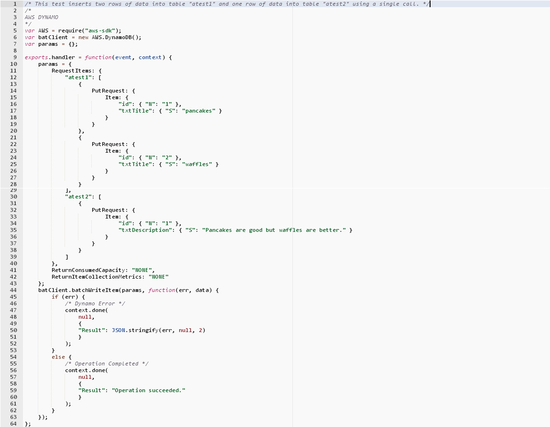This screenshot has width=550, height=427.
Task: Click the "Pancakes are good but waffles are better." string
Action: tap(274, 230)
